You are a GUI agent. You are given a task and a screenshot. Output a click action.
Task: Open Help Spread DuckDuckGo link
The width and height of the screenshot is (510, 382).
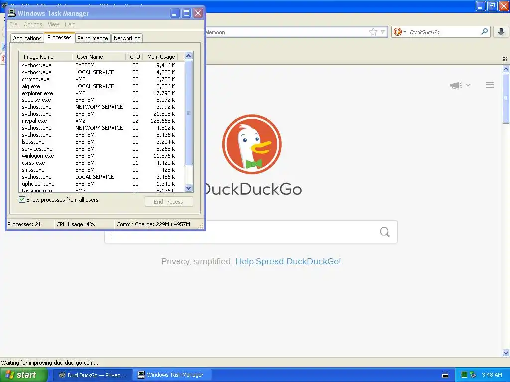click(288, 261)
